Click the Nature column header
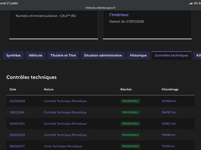 tap(49, 89)
